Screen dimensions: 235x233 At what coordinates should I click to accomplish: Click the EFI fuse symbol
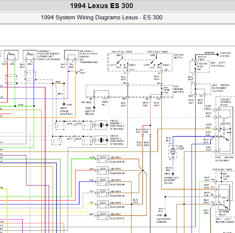click(x=221, y=176)
